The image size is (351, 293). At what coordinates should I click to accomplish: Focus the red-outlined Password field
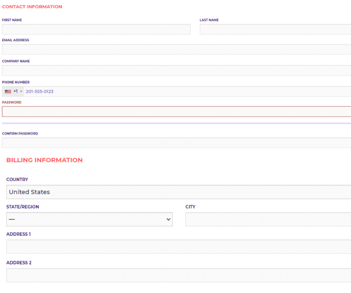[176, 111]
